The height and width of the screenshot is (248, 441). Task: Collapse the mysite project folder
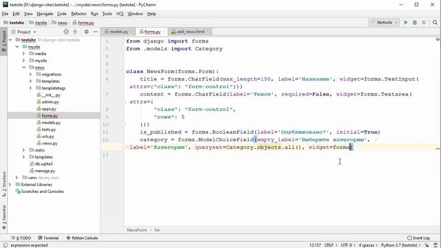17,47
